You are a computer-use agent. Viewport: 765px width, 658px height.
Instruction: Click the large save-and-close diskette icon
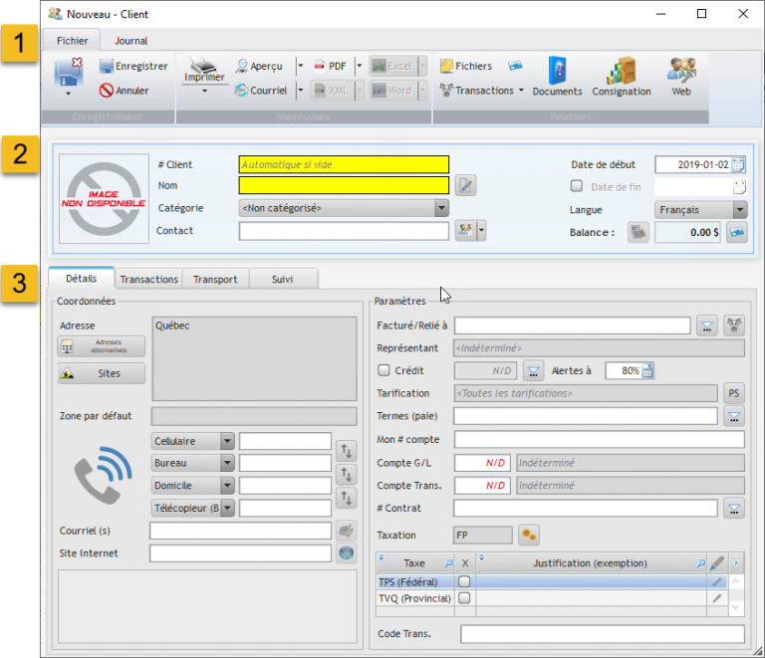[x=69, y=72]
